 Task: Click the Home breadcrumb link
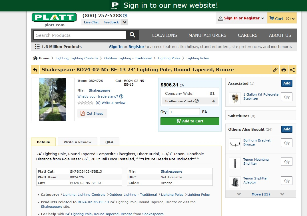[x=44, y=58]
